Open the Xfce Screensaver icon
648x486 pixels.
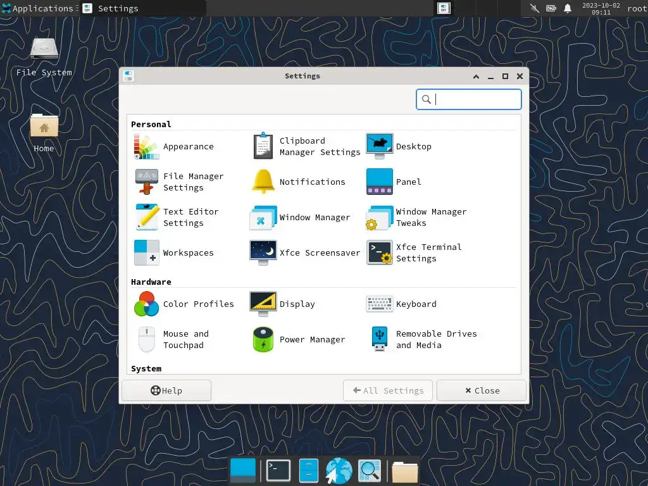click(x=263, y=252)
